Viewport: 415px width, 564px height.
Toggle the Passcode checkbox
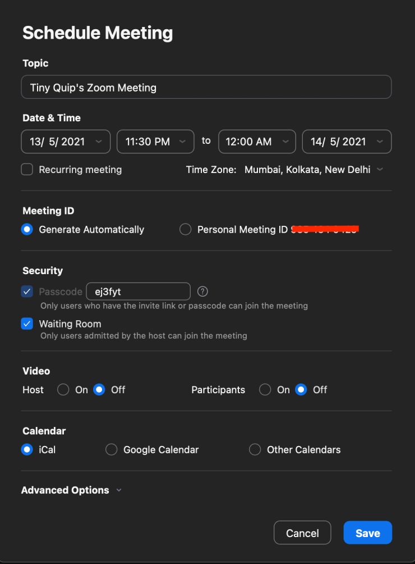(27, 292)
